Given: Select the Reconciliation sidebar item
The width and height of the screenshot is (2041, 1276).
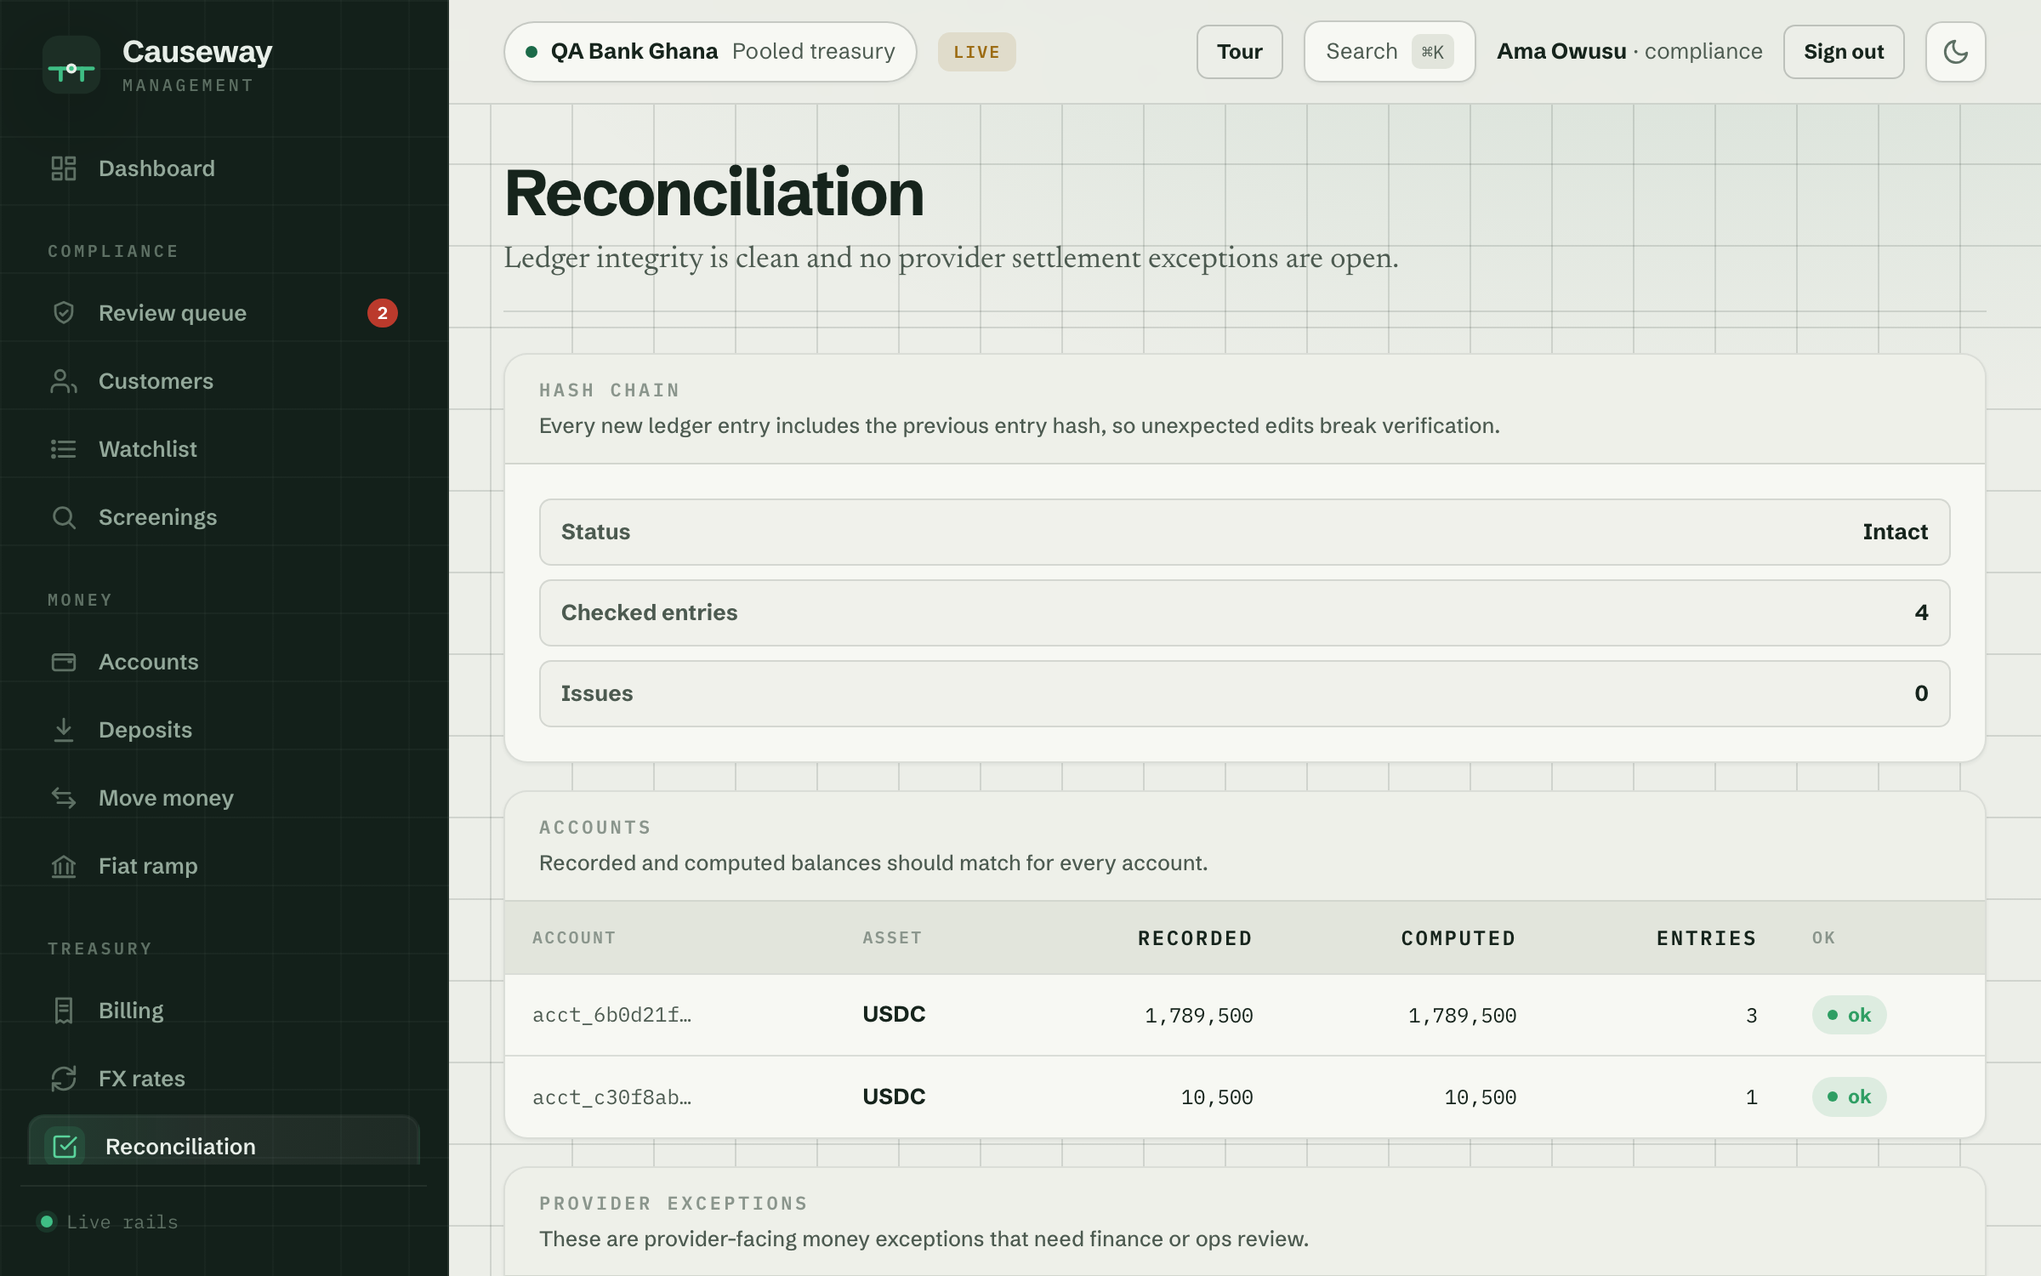Looking at the screenshot, I should [x=225, y=1141].
